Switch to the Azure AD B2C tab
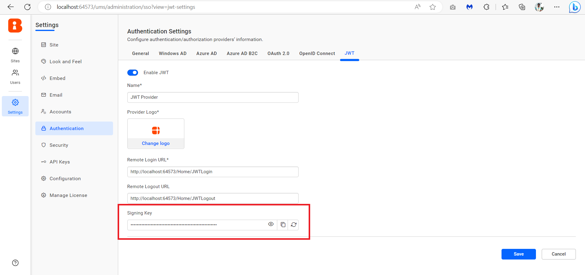The height and width of the screenshot is (275, 585). (x=242, y=53)
